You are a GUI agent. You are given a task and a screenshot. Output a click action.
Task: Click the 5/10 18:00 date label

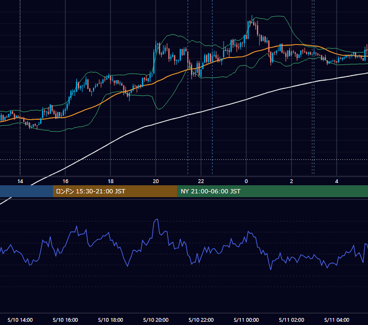coord(110,320)
